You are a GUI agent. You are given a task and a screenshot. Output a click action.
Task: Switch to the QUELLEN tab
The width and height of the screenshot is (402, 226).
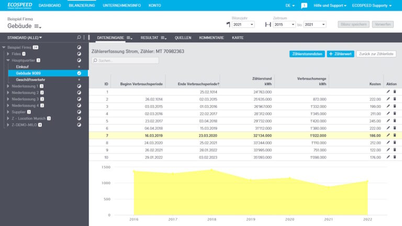pos(183,38)
